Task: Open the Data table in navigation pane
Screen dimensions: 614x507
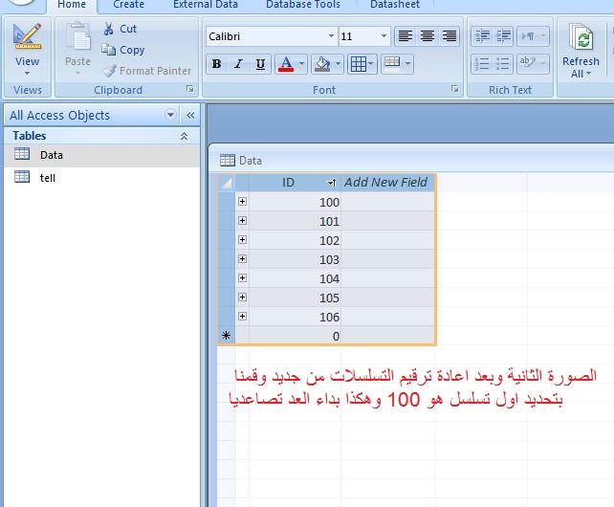Action: 52,155
